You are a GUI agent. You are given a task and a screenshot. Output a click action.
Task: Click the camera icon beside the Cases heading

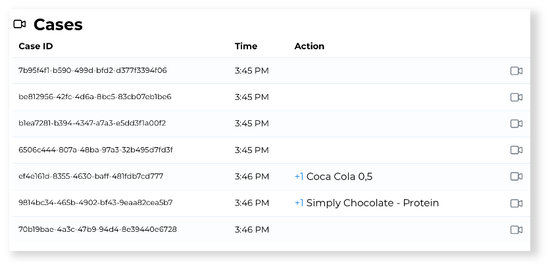20,24
